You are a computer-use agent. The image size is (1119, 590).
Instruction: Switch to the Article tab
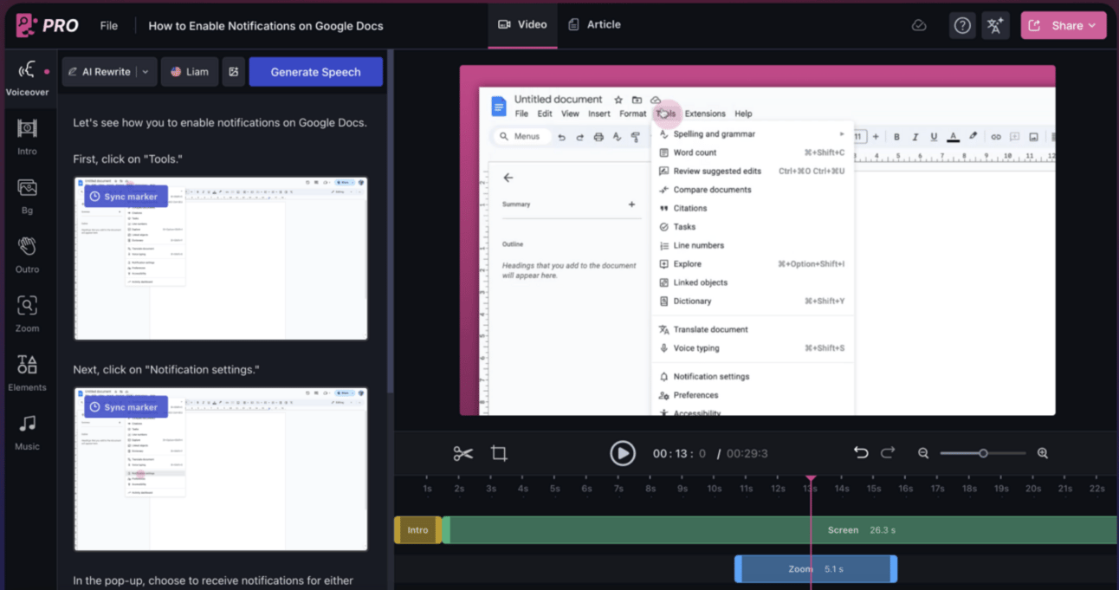point(594,24)
